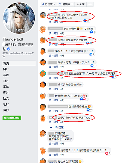This screenshot has height=163, width=128.
Task: Select 首頁 in the sidebar
Action: [x=19, y=63]
